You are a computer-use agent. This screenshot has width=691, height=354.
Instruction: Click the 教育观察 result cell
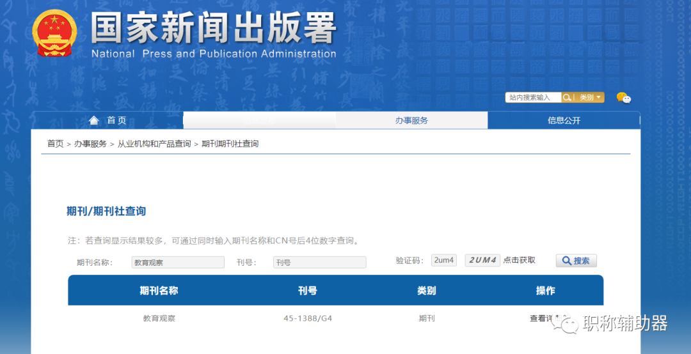click(159, 318)
